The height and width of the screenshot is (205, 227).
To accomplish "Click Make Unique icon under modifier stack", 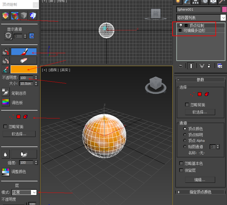I will click(x=202, y=66).
